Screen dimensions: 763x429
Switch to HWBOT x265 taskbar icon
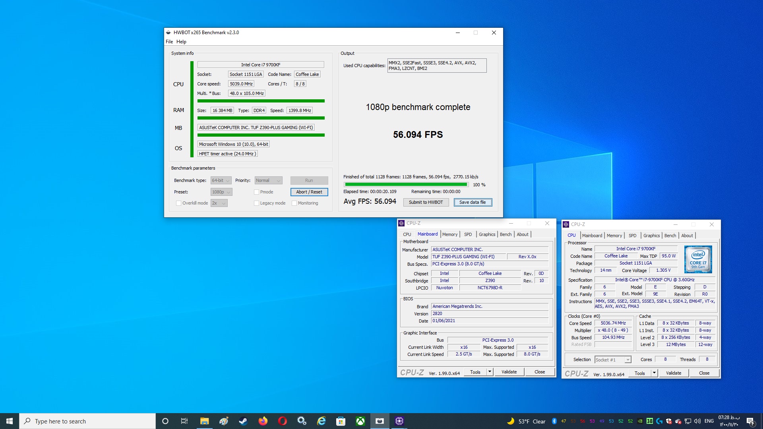point(380,421)
